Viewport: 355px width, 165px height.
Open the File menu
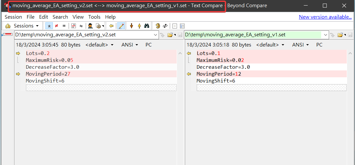click(31, 17)
